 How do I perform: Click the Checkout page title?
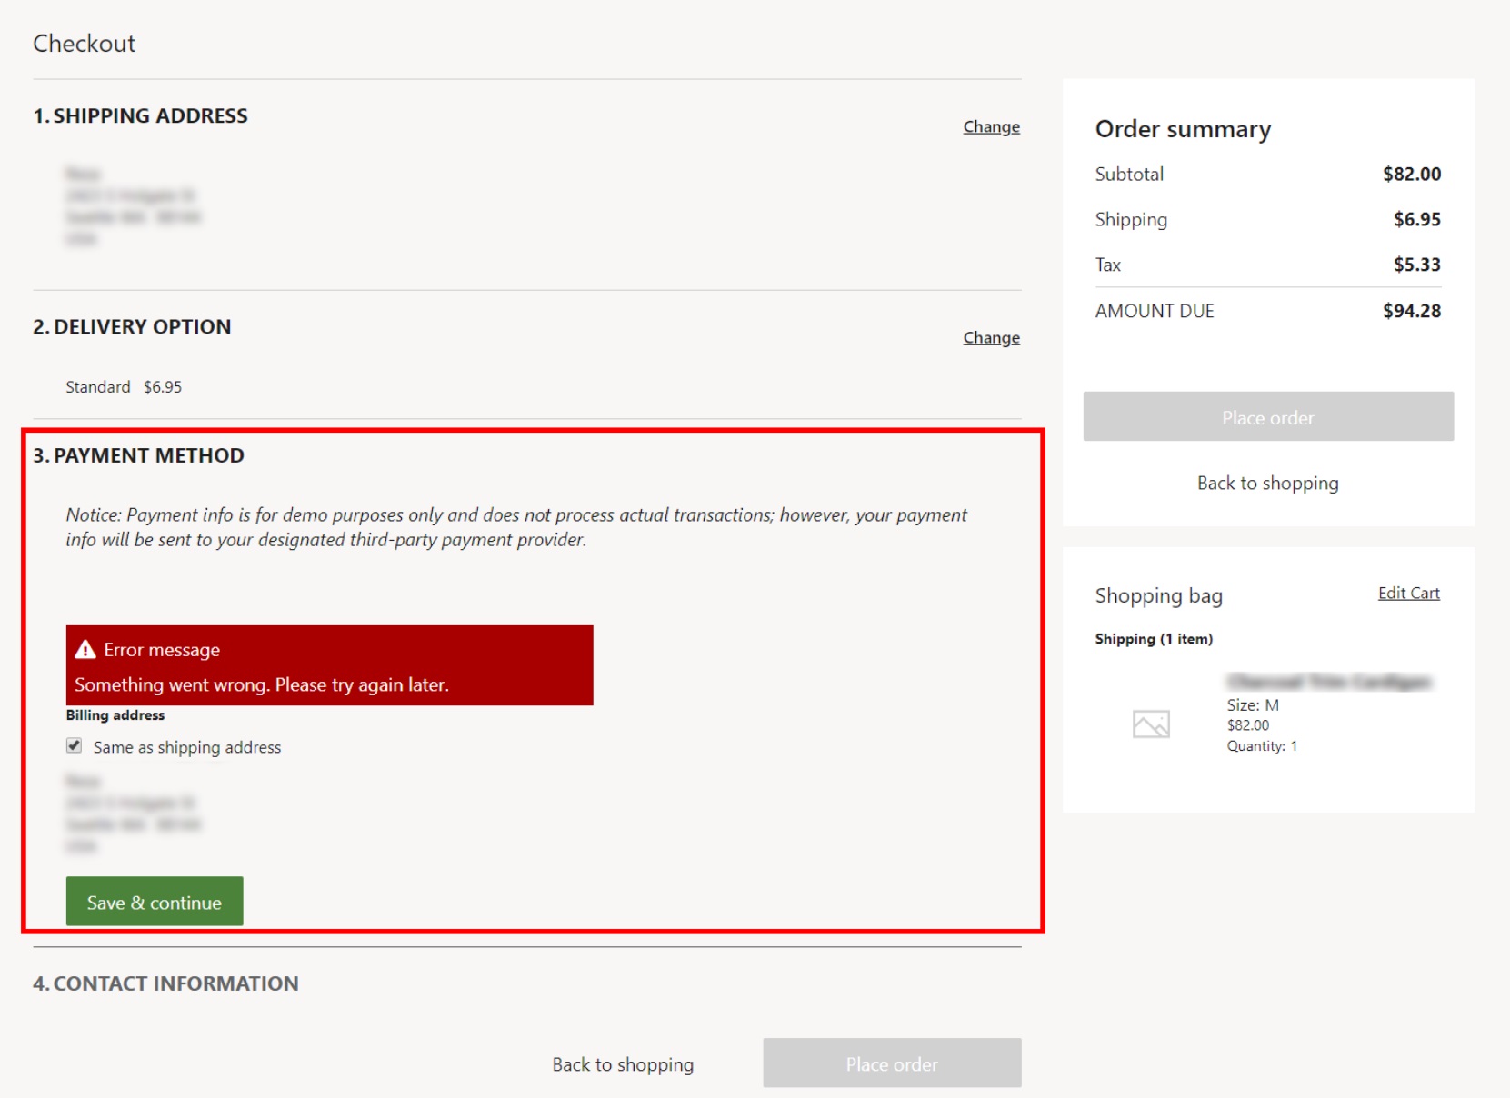click(84, 44)
